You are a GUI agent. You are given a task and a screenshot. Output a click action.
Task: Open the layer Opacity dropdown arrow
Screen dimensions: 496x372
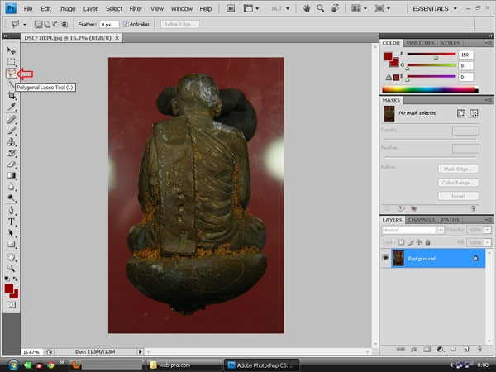[488, 230]
